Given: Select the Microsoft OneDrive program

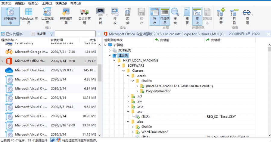Looking at the screenshot, I should pos(49,70).
